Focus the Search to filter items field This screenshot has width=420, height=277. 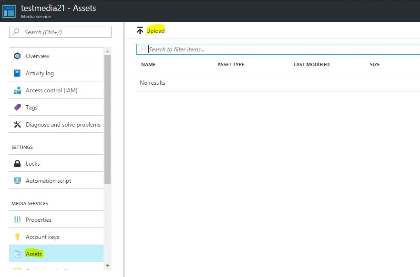[281, 49]
